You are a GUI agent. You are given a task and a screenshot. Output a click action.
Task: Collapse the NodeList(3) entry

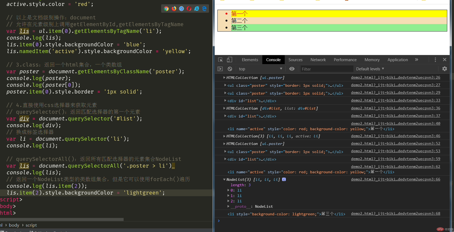click(224, 179)
